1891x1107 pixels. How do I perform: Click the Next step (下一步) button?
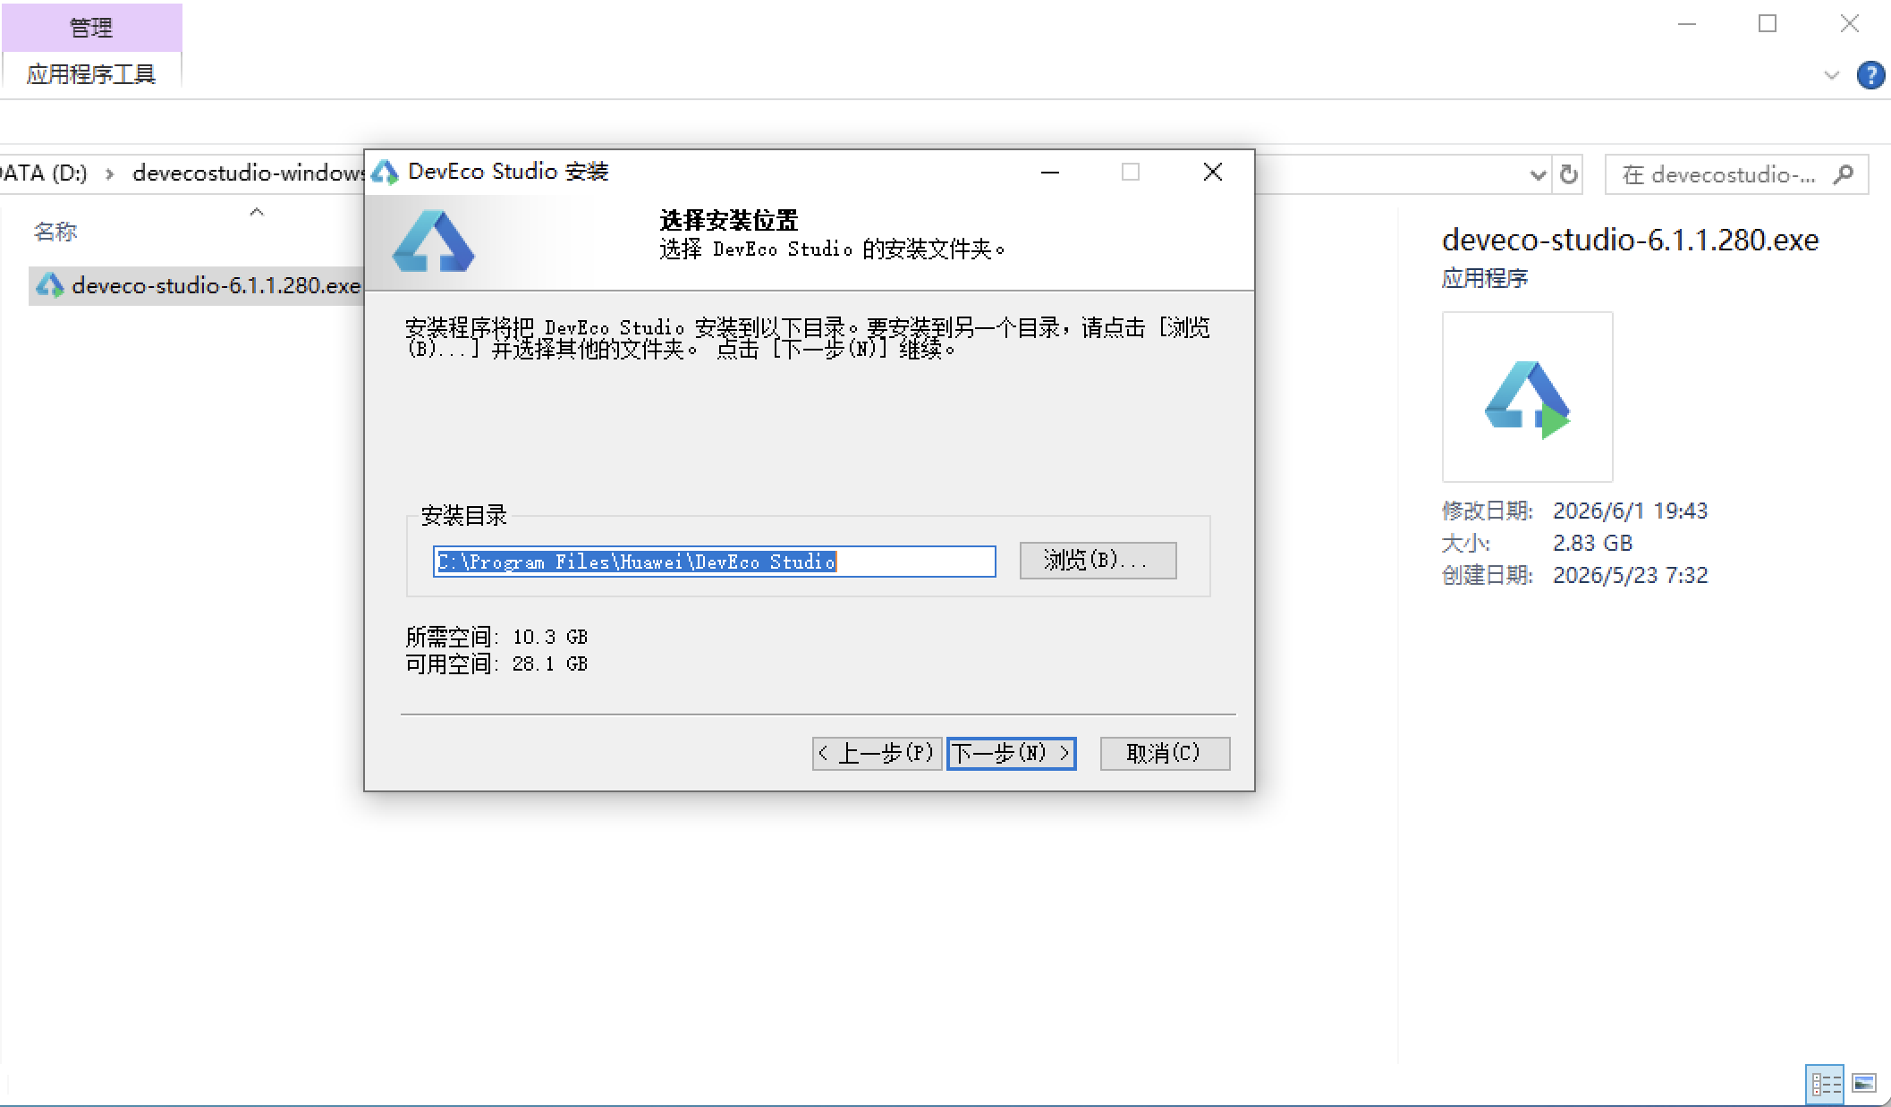pos(1011,753)
